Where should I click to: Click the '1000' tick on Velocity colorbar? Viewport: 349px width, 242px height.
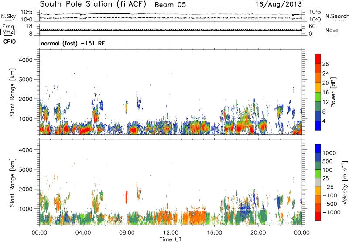329,153
